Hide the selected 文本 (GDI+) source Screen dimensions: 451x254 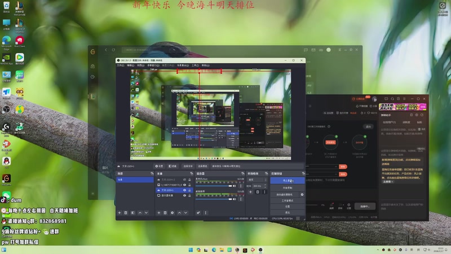[184, 191]
